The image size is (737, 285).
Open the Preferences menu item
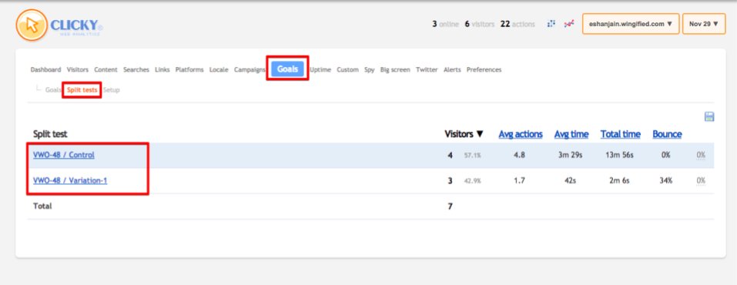pos(484,69)
